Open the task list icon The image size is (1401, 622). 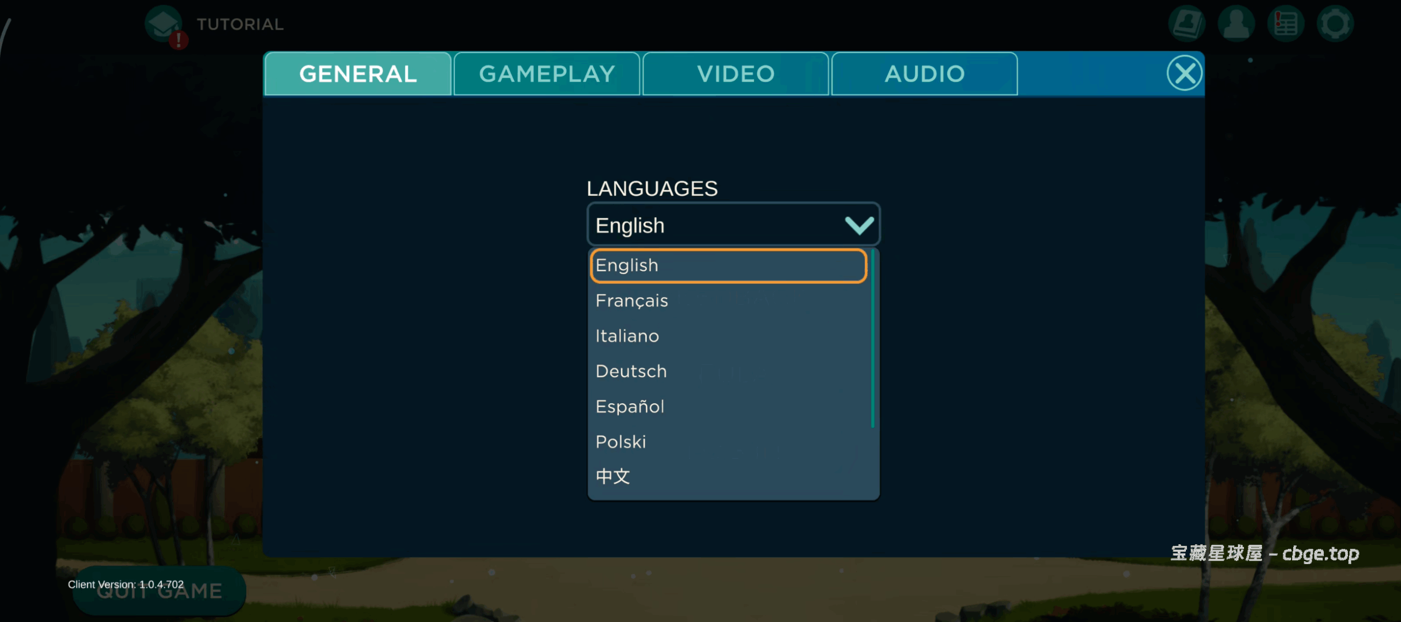[1286, 24]
